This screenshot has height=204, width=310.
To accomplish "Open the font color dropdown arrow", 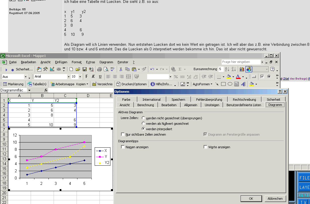I will coord(243,77).
